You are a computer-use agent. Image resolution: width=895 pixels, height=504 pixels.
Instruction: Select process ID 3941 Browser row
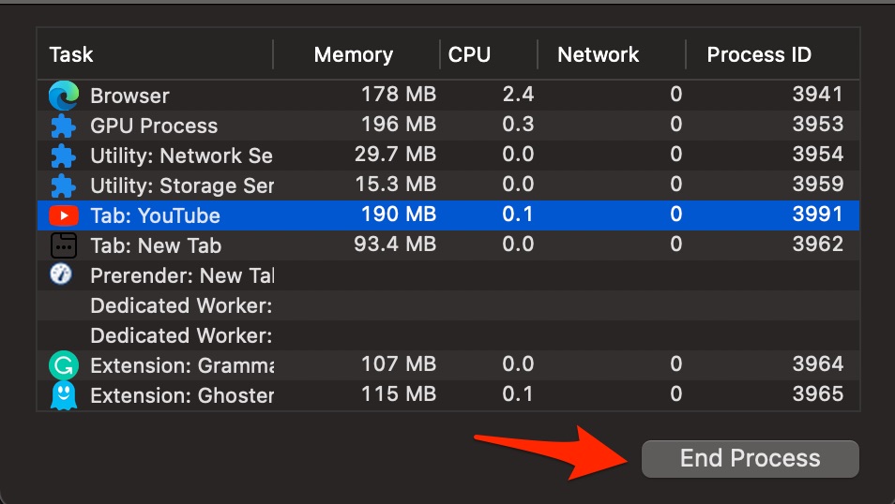(448, 96)
